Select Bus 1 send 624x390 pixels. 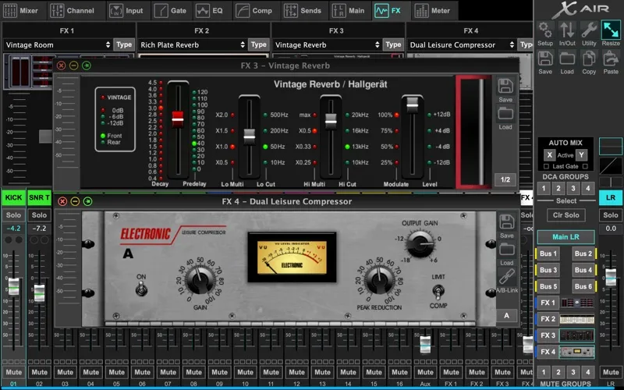[548, 253]
